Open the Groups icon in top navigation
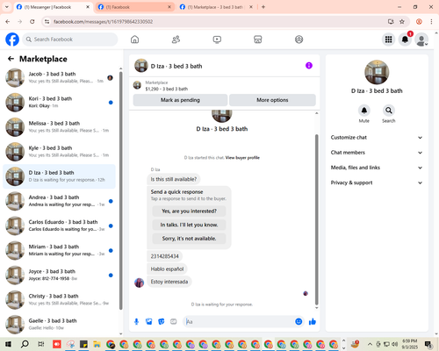Screen dimensions: 439x351 (299, 39)
